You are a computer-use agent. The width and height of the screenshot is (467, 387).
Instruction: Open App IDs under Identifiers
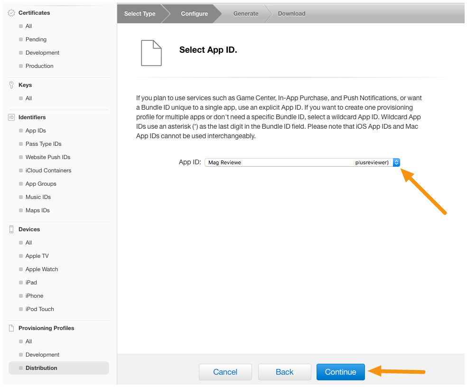click(x=36, y=131)
